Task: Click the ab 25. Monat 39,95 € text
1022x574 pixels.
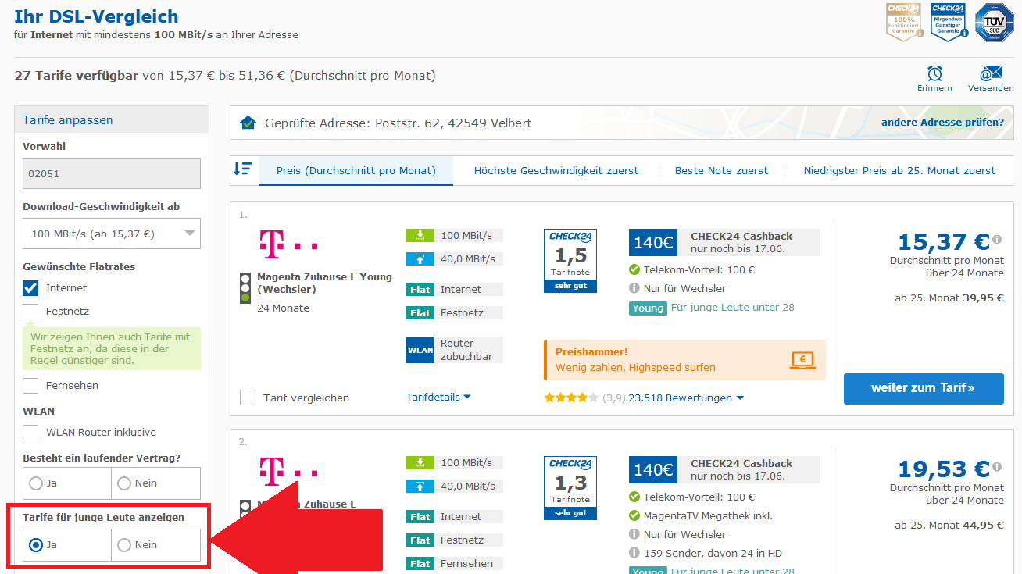Action: point(949,298)
